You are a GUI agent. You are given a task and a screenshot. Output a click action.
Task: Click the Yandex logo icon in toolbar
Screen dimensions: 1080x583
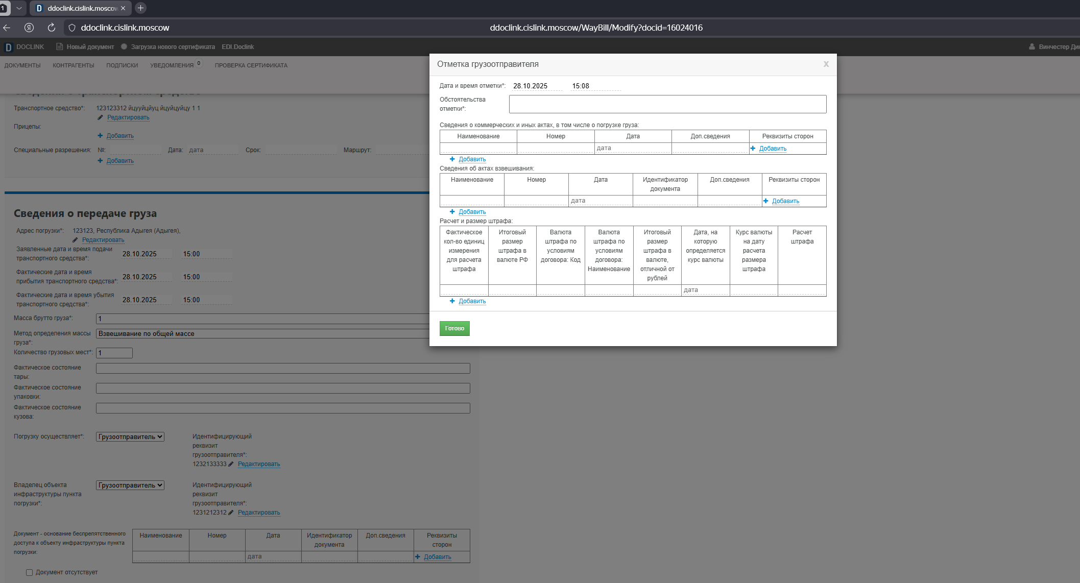(29, 28)
